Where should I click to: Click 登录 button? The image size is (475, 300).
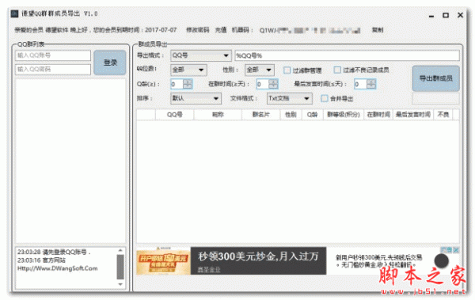coord(110,63)
